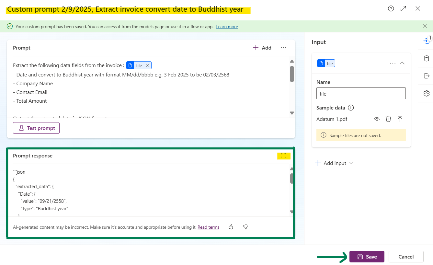
Task: Open the more options menu in the Prompt panel
Action: (x=283, y=48)
